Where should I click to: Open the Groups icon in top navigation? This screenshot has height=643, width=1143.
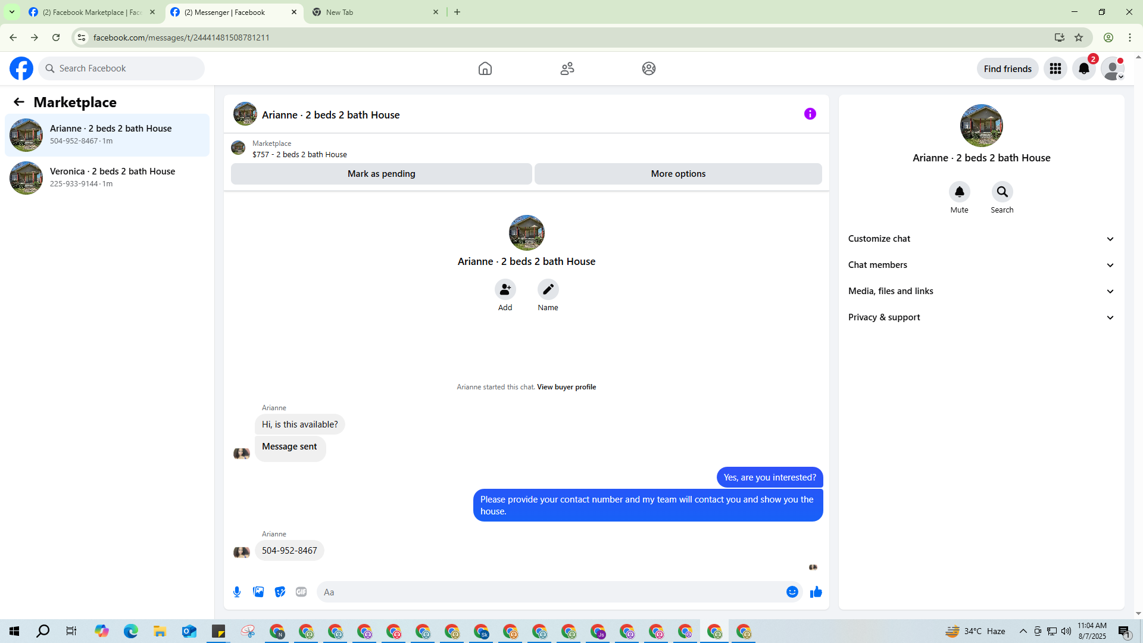pos(649,68)
